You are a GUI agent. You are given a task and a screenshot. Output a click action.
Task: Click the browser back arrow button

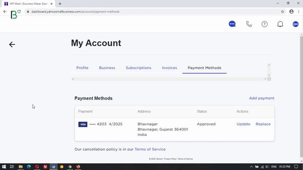[5, 11]
